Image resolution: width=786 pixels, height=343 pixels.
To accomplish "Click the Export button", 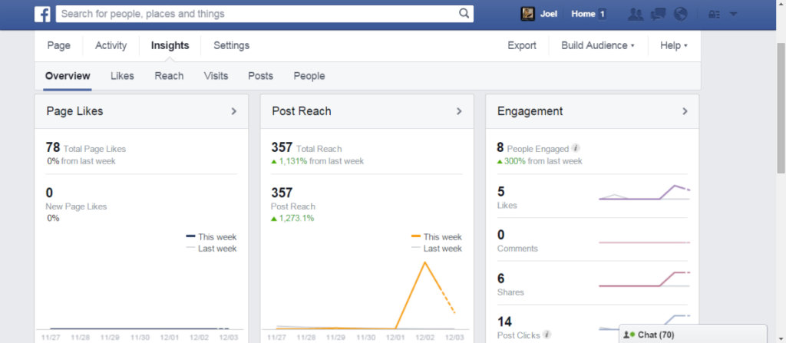I will pyautogui.click(x=522, y=45).
